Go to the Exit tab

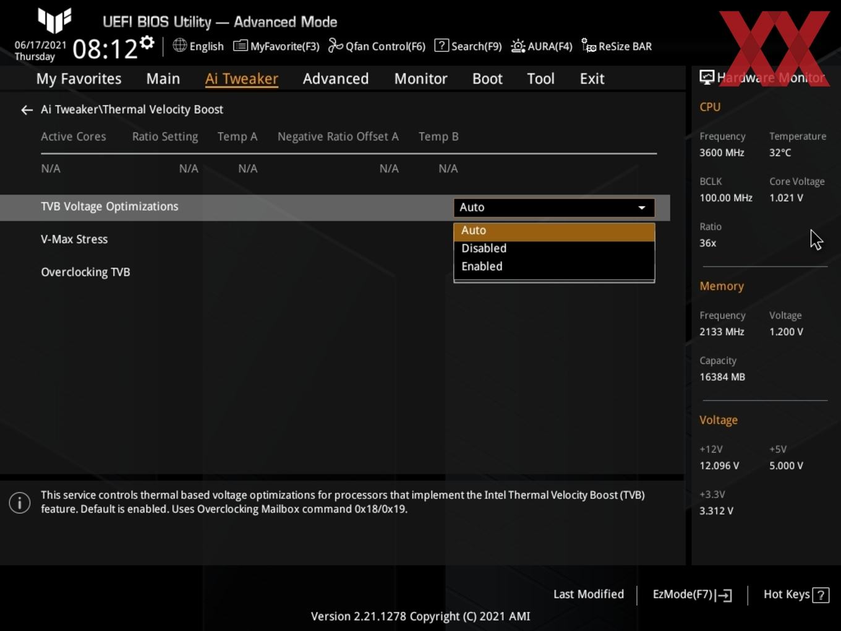[592, 79]
